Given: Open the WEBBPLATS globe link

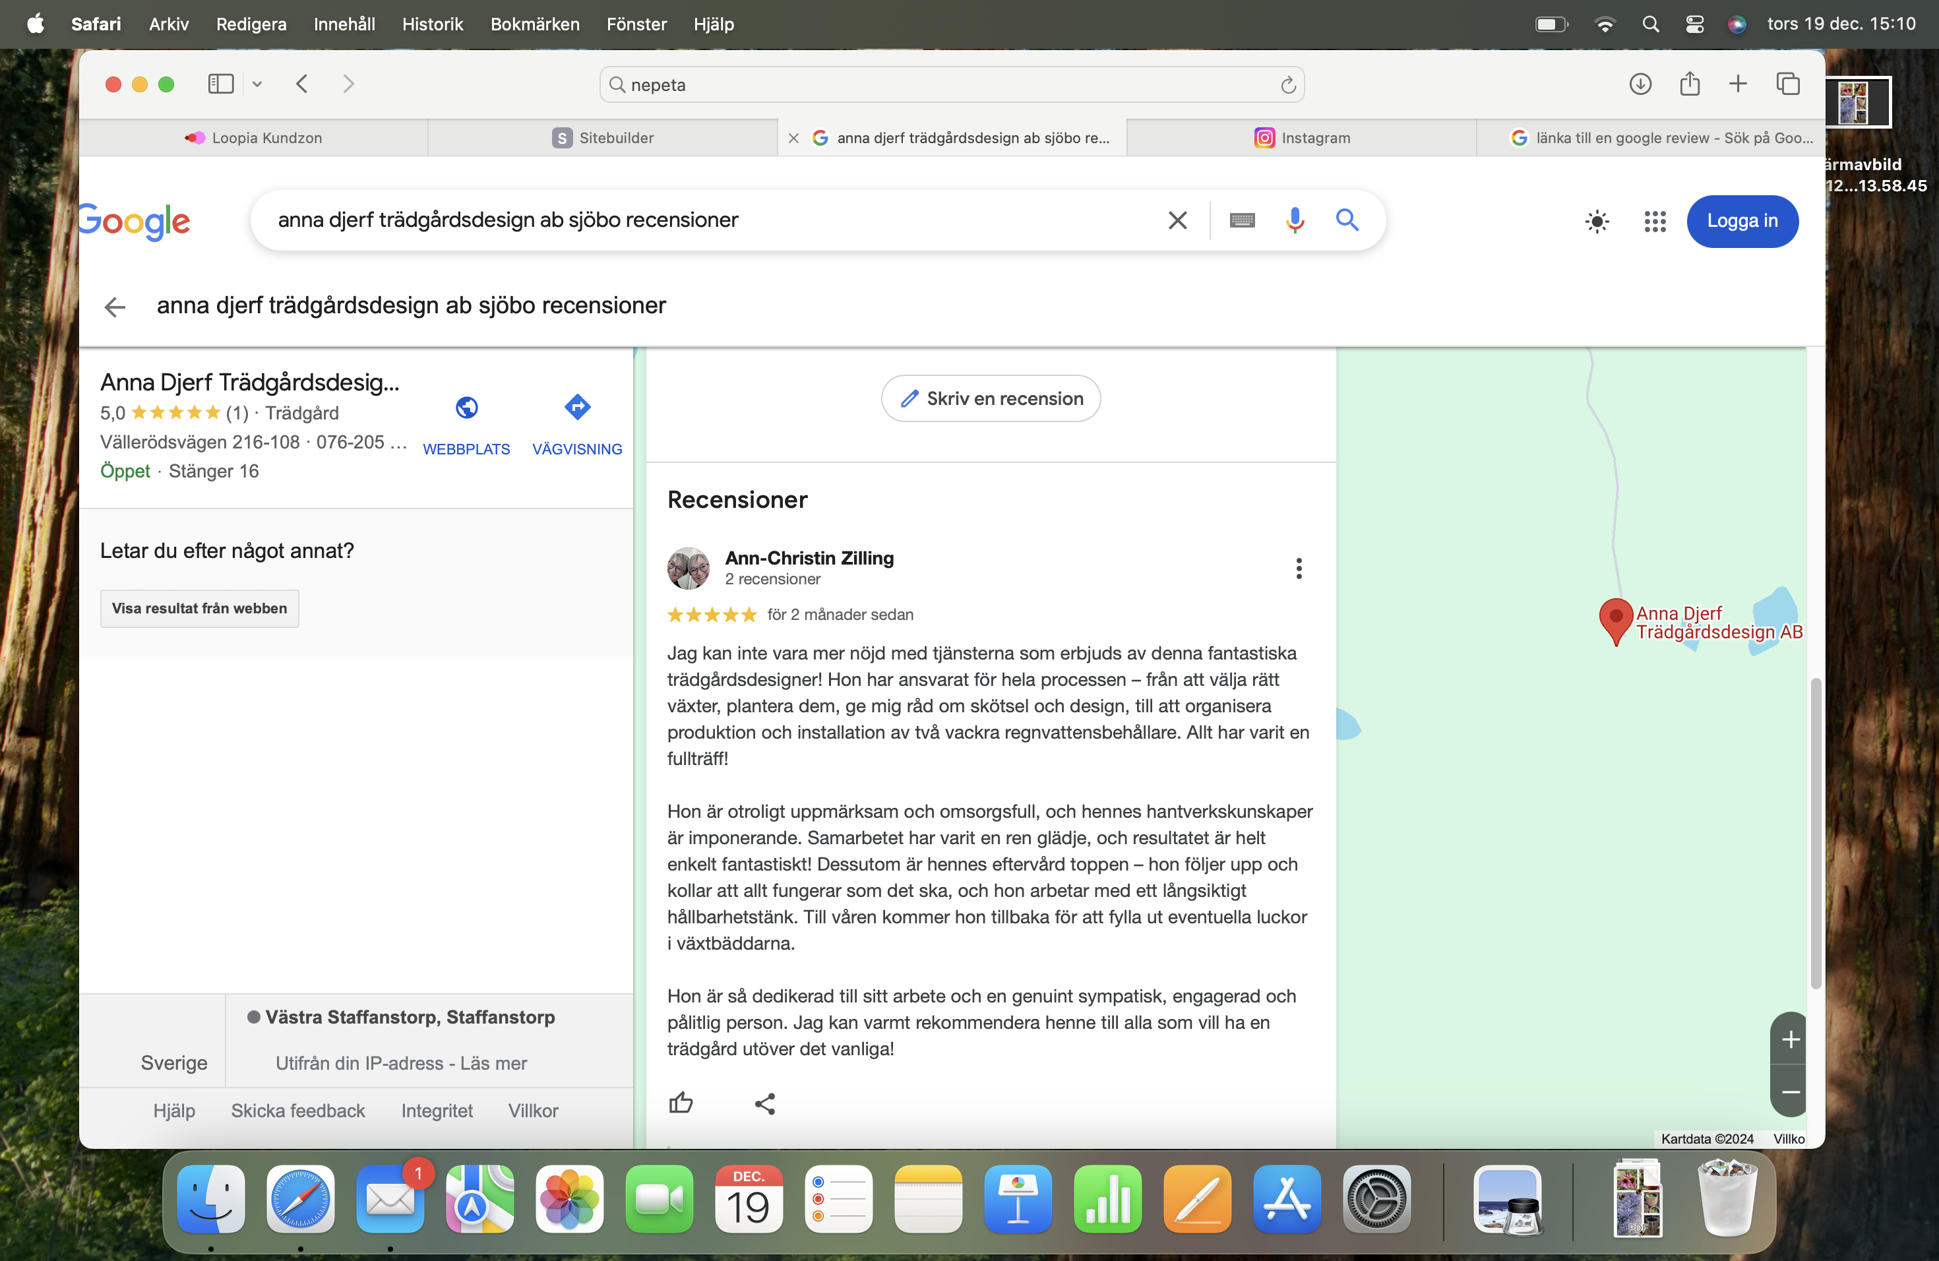Looking at the screenshot, I should click(x=466, y=425).
